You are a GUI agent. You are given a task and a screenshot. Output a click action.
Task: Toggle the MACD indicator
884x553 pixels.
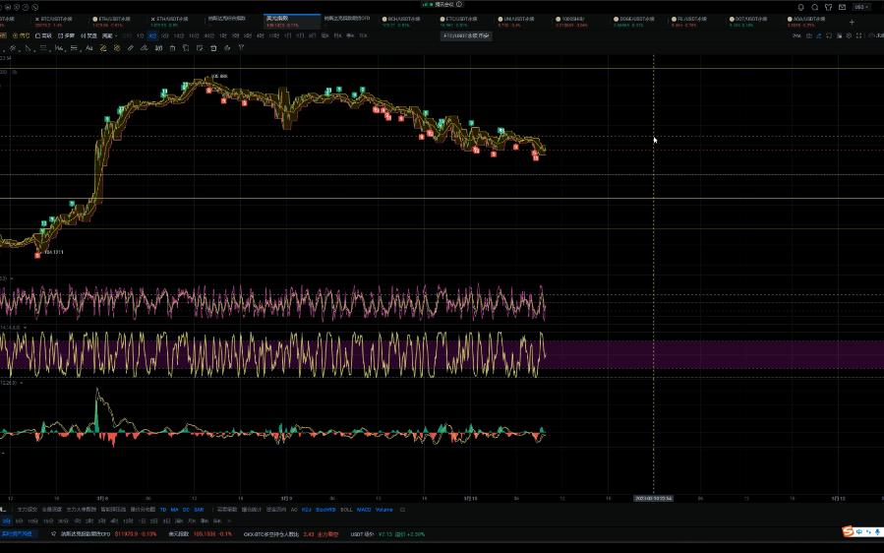click(364, 510)
